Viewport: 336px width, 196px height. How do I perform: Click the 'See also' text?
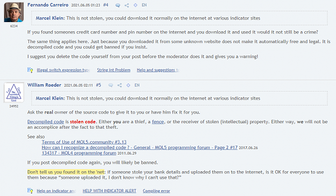(36, 137)
